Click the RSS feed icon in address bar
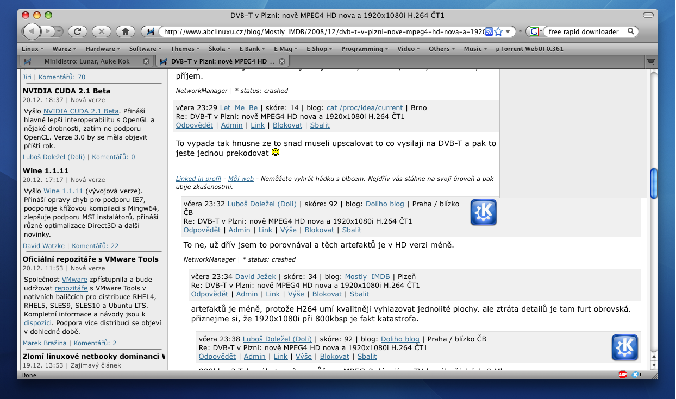 (489, 31)
